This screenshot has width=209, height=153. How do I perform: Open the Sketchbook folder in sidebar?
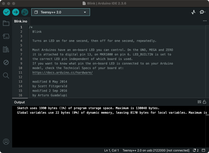pyautogui.click(x=6, y=23)
